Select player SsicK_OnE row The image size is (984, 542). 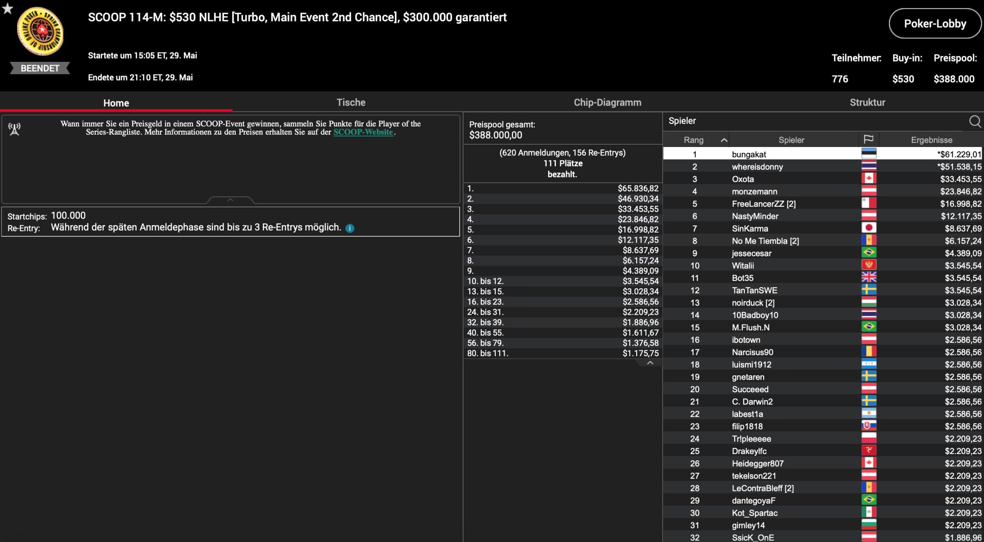822,537
